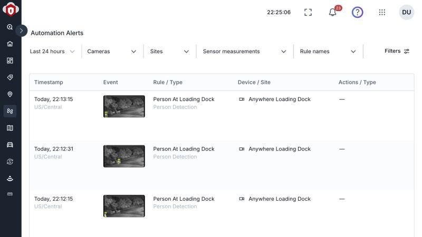The width and height of the screenshot is (422, 237).
Task: Click the Event column header
Action: point(111,82)
